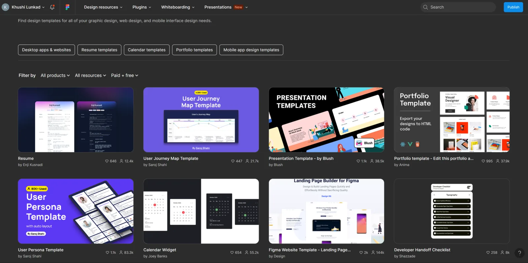The image size is (528, 263).
Task: Click the search magnifier icon
Action: (x=425, y=7)
